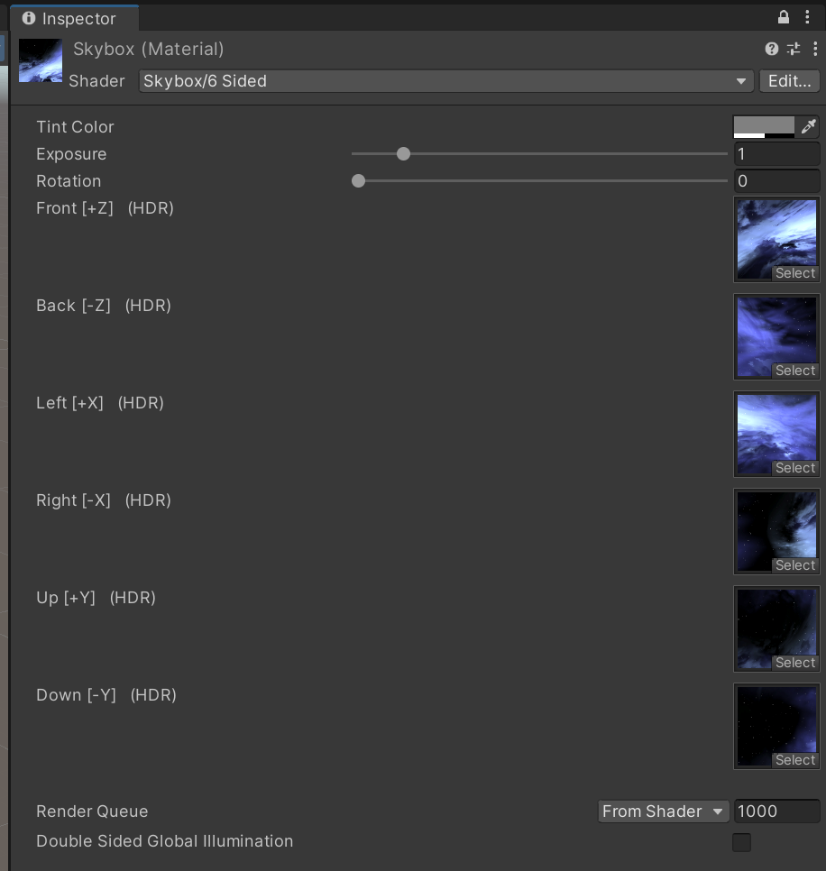Click the Right [-X] (HDR) label
Viewport: 826px width, 871px height.
(x=104, y=500)
